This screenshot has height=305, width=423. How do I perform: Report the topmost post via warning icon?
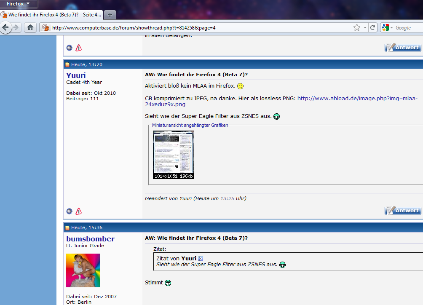tap(78, 48)
